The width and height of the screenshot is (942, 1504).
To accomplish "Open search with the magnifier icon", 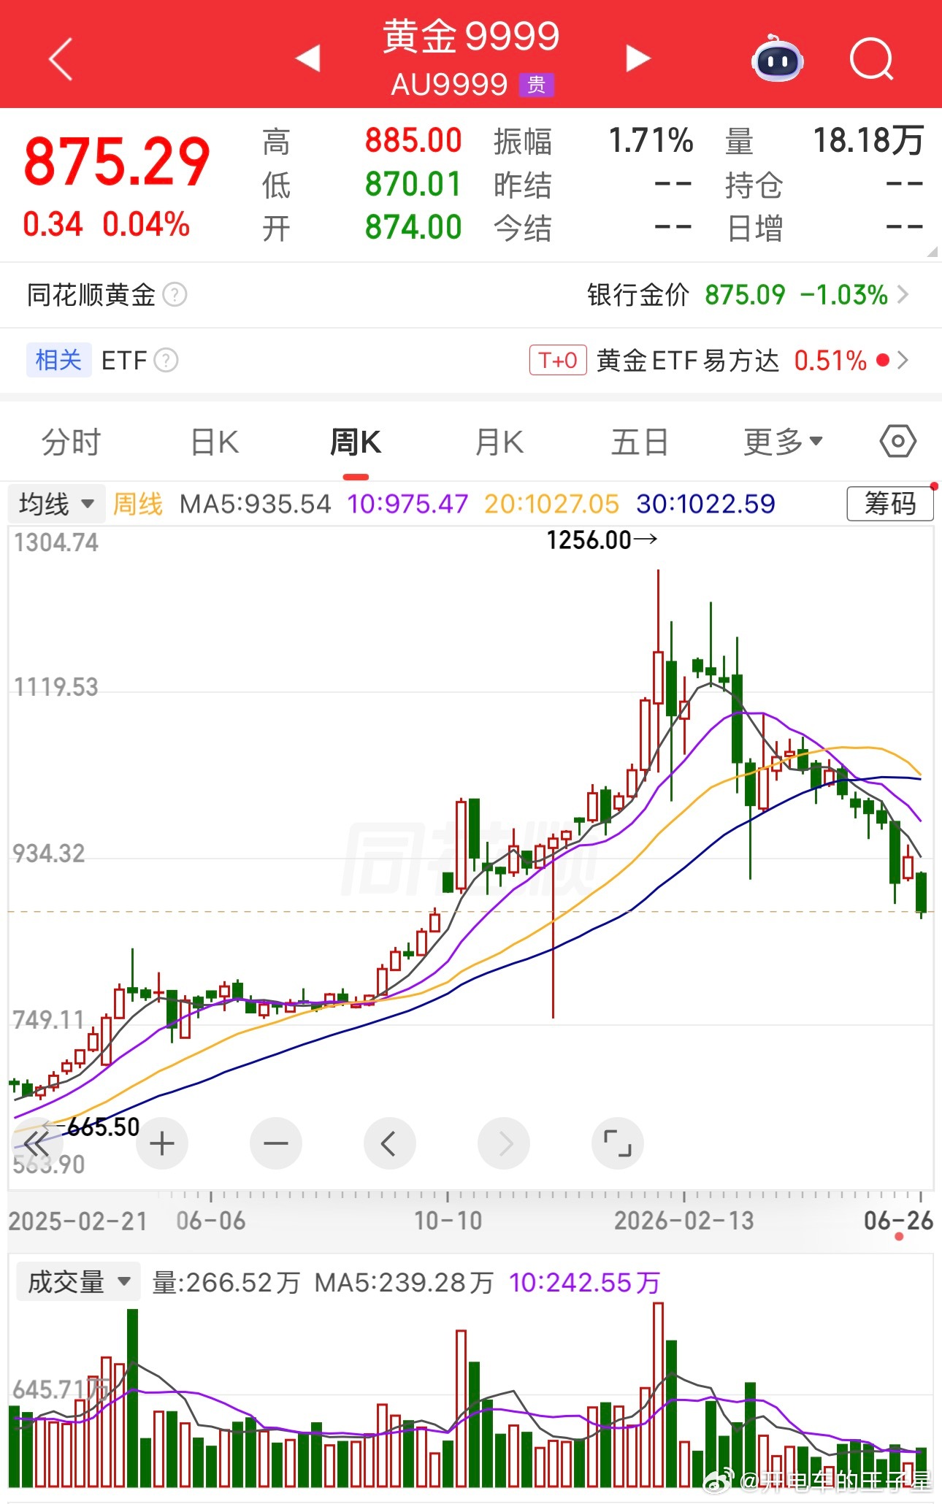I will [872, 58].
